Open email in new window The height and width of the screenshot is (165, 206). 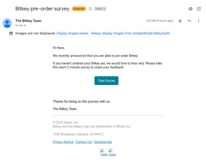pos(199,9)
